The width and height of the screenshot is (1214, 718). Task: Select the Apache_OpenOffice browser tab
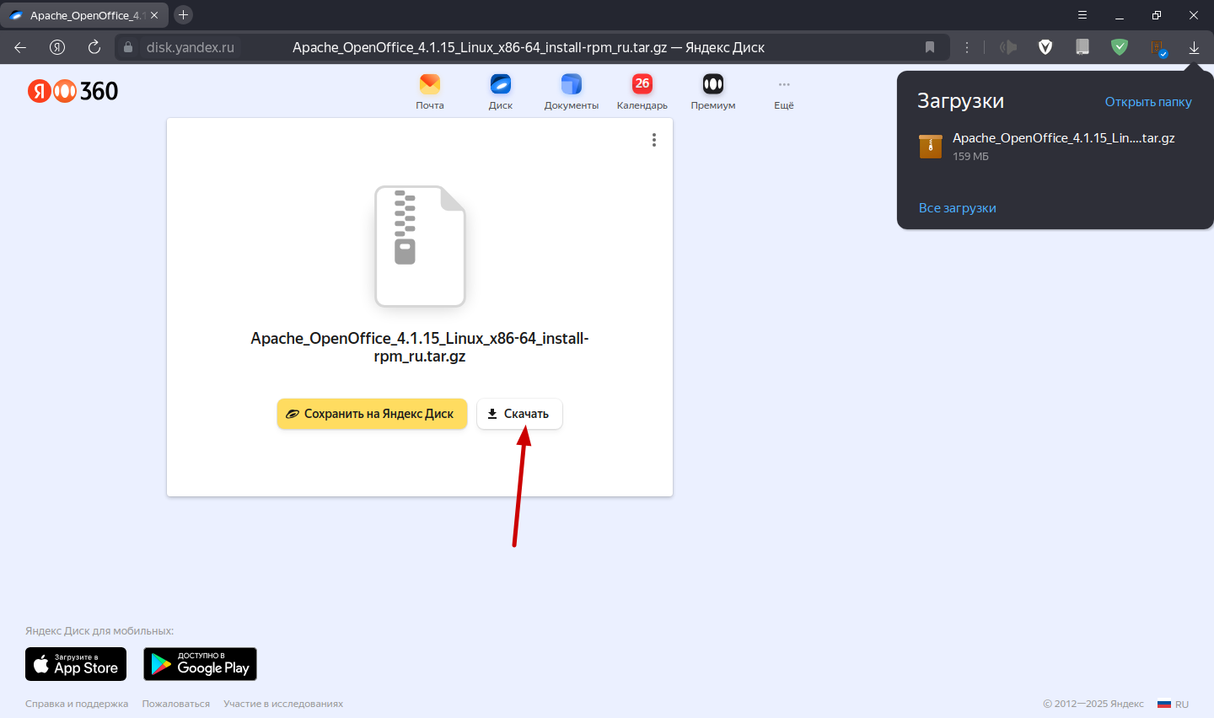tap(83, 15)
